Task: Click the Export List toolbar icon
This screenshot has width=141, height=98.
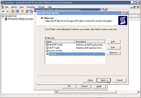Action: (x=31, y=11)
